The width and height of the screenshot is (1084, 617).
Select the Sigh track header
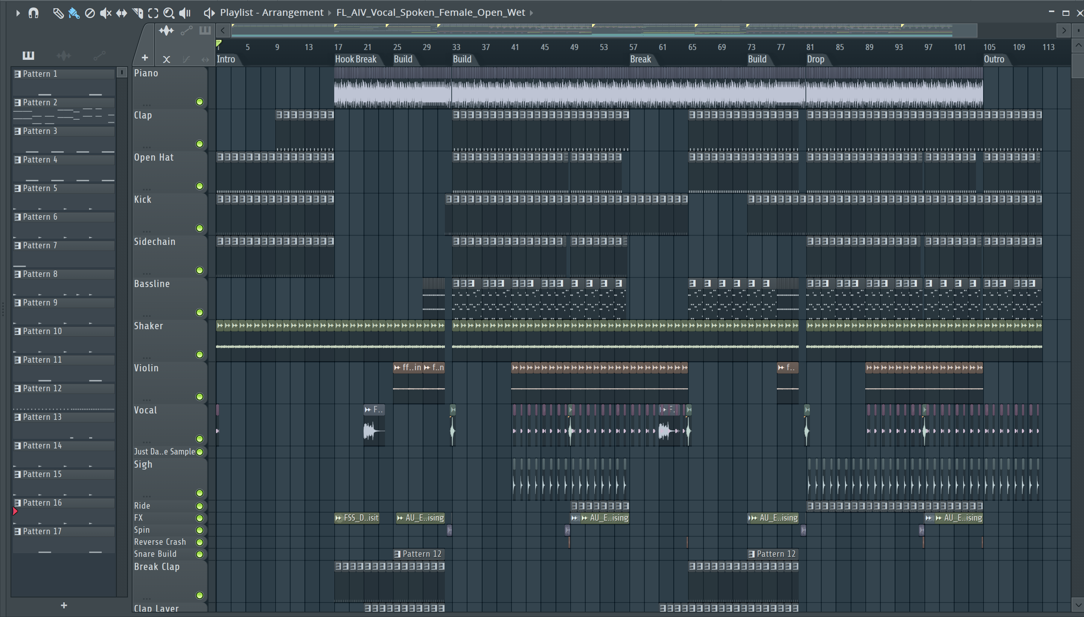click(x=170, y=479)
